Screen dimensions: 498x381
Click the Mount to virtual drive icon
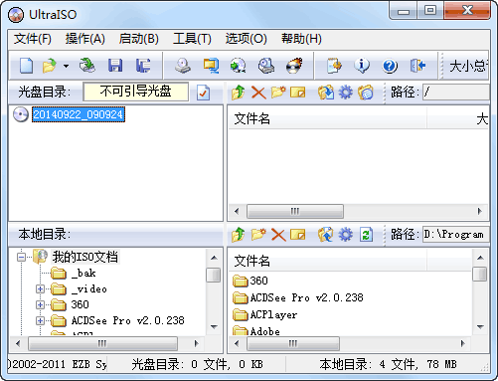tap(266, 66)
